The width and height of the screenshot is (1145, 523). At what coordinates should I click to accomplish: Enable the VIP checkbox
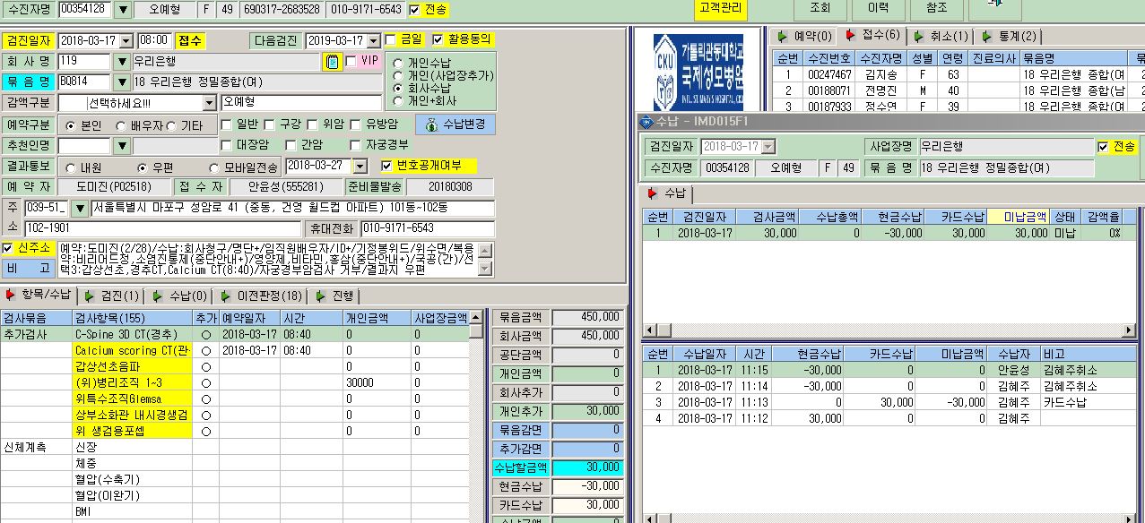click(351, 62)
